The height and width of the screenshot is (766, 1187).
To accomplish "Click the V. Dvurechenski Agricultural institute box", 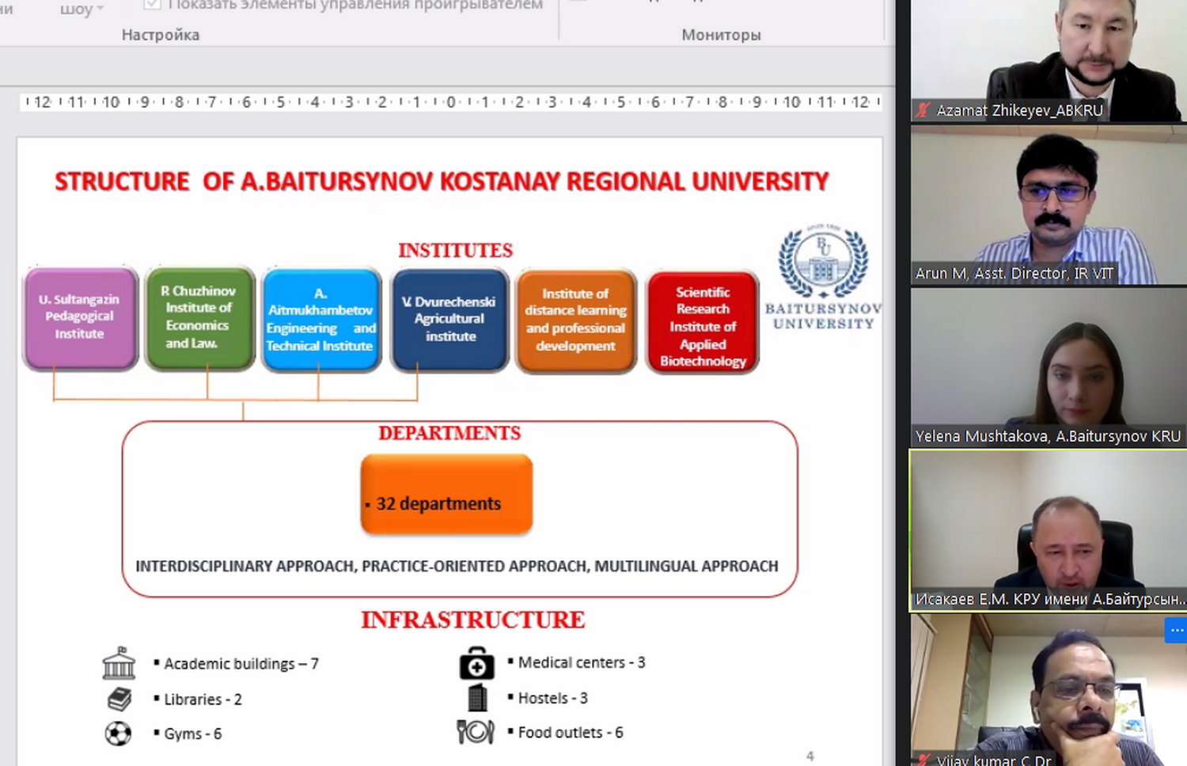I will [449, 319].
